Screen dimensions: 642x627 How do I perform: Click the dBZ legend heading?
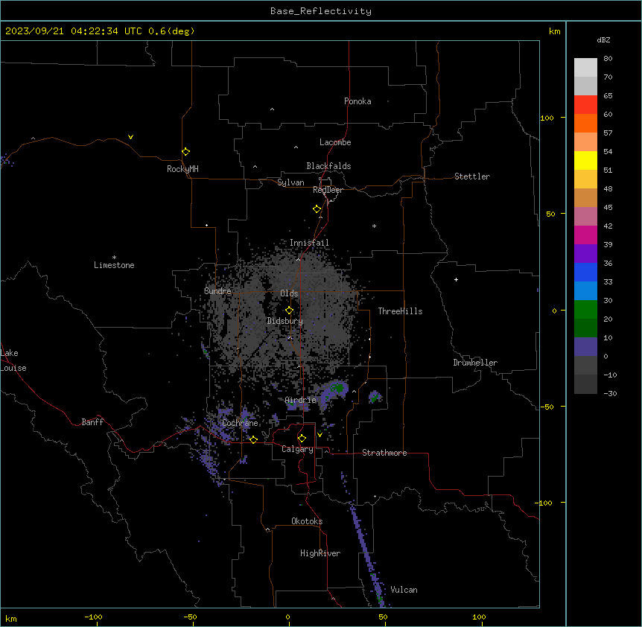(x=603, y=39)
